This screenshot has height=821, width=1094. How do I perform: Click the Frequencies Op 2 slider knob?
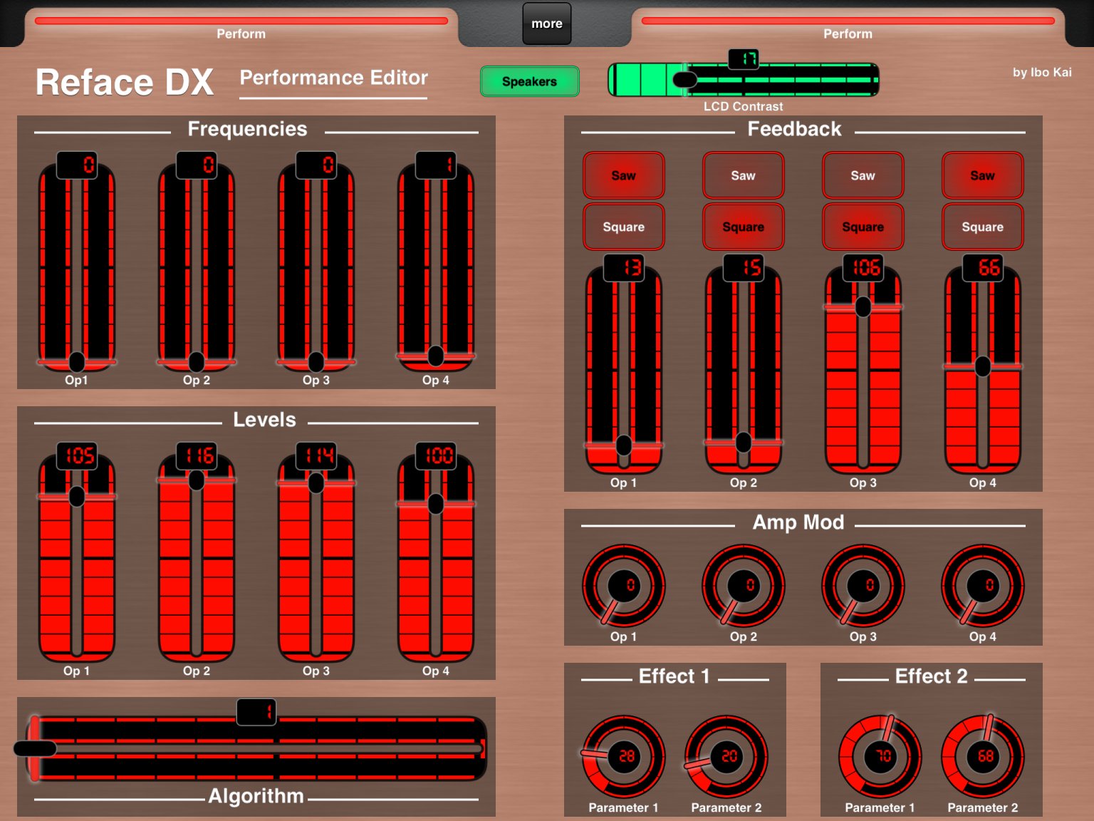coord(197,361)
